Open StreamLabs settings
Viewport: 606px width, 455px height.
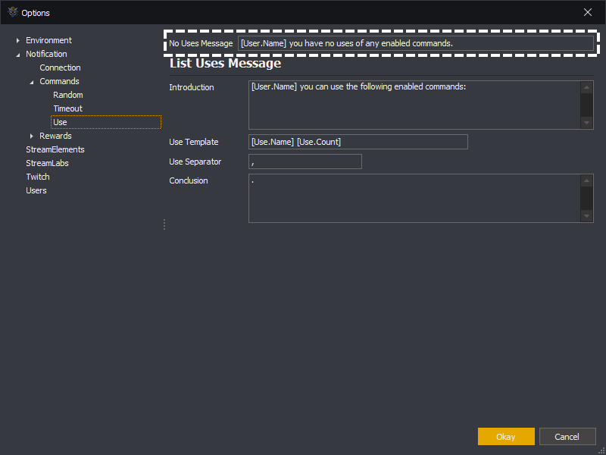coord(47,163)
